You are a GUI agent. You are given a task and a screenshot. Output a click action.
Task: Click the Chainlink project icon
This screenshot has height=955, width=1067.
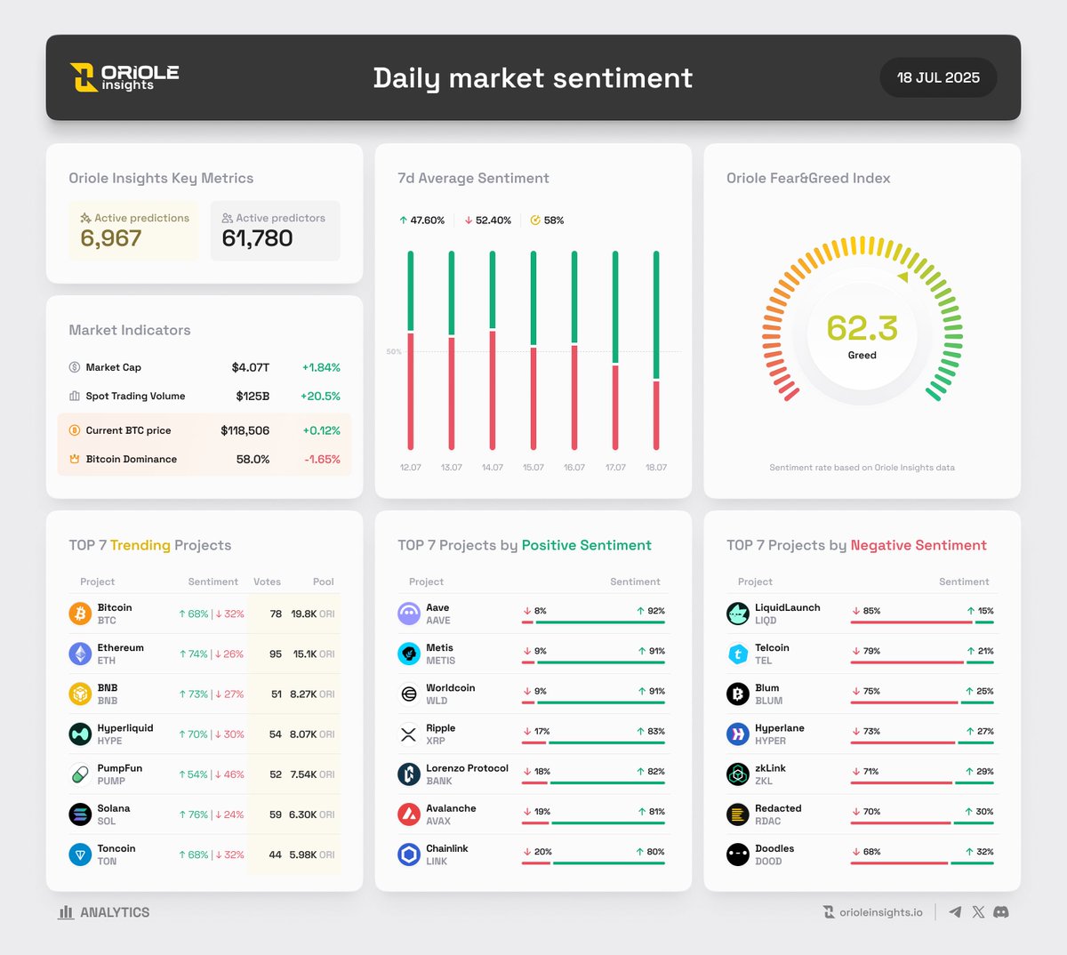(x=409, y=855)
